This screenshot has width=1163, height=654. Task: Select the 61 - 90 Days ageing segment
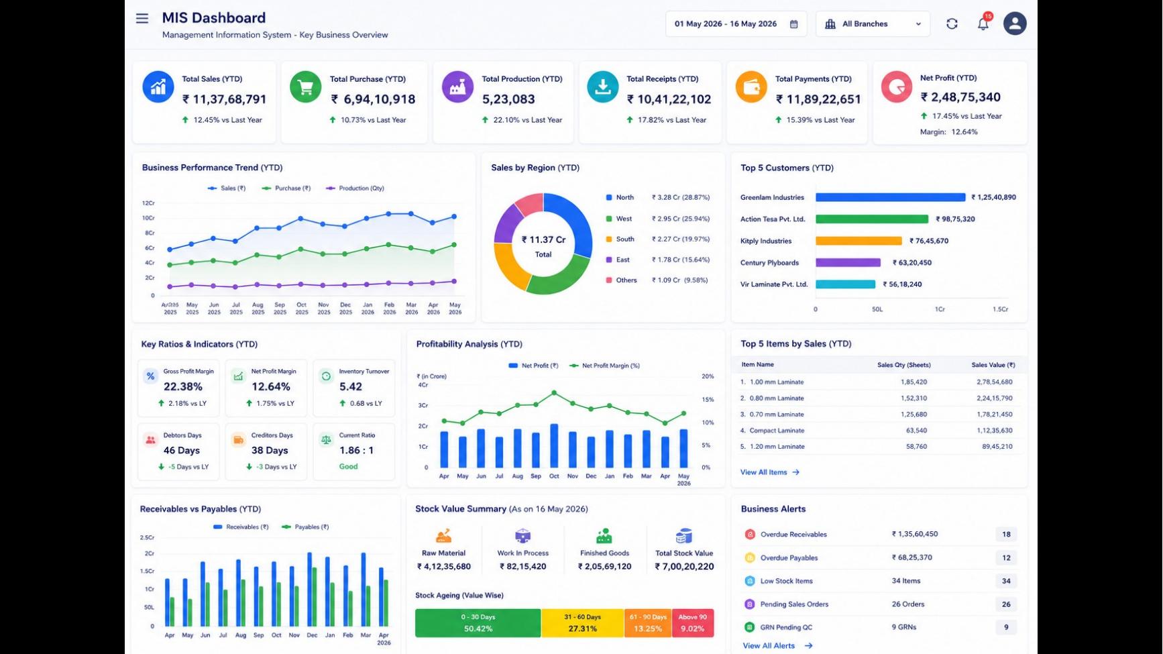click(648, 623)
